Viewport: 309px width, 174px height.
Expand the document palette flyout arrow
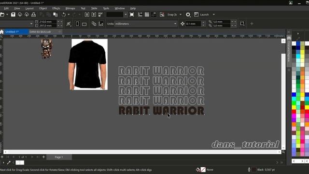click(x=3, y=162)
